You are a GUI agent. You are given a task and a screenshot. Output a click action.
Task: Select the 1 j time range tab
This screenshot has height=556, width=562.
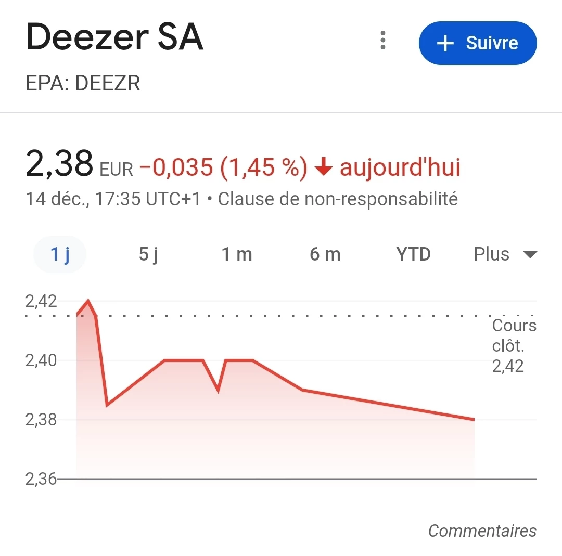[60, 254]
